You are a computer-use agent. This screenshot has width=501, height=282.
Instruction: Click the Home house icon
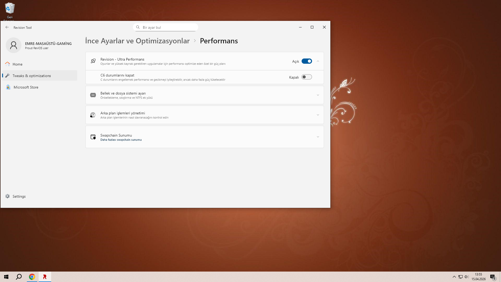(x=7, y=64)
